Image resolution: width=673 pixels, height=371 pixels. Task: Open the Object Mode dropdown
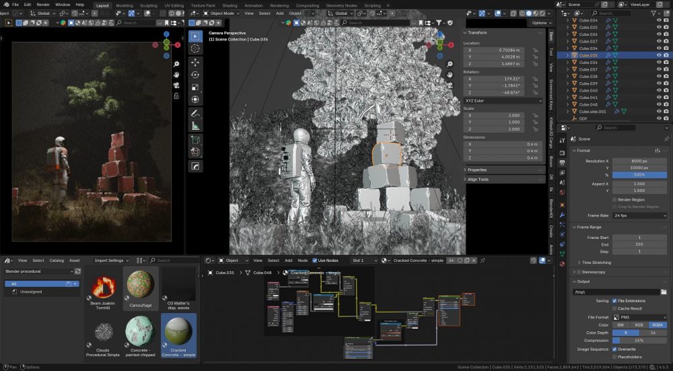point(223,13)
